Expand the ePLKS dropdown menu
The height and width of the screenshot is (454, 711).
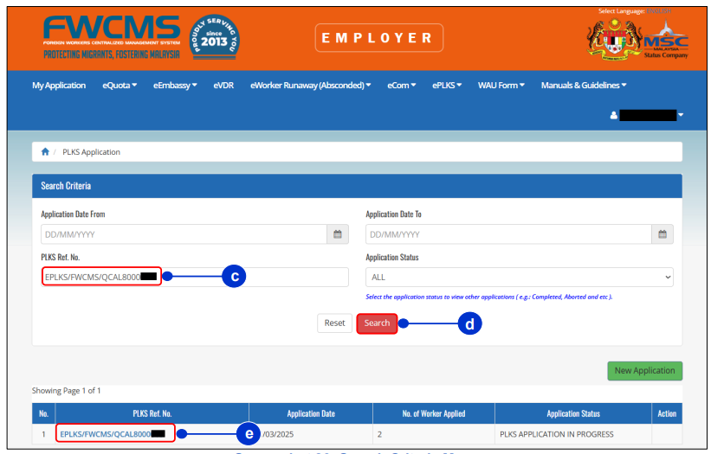click(x=447, y=85)
